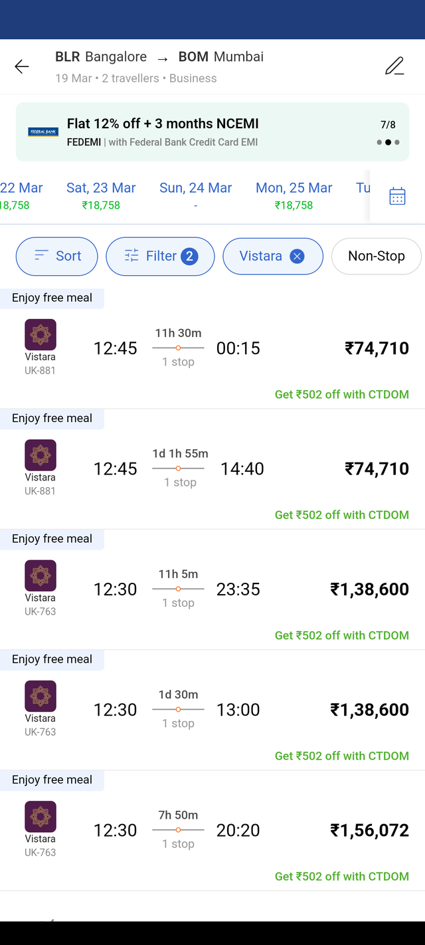Open the edit search pencil icon
The height and width of the screenshot is (945, 425).
[394, 66]
